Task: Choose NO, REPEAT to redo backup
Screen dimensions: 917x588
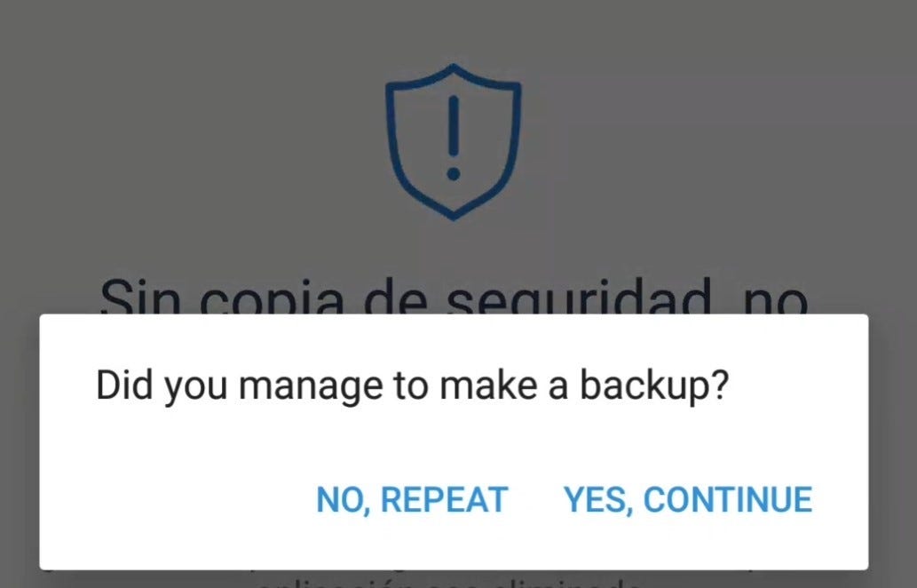Action: click(412, 500)
